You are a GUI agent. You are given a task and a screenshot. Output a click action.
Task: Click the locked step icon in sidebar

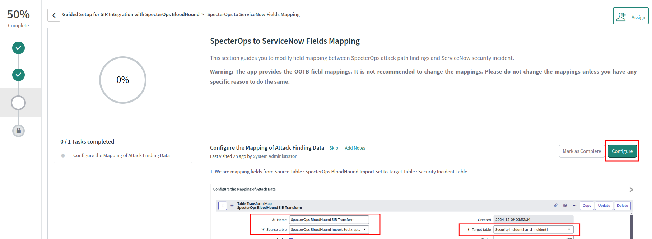pos(18,131)
